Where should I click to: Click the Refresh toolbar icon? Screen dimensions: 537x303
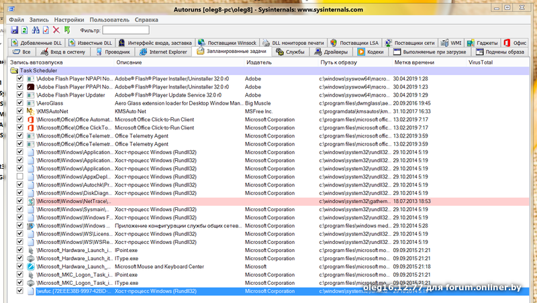[24, 30]
